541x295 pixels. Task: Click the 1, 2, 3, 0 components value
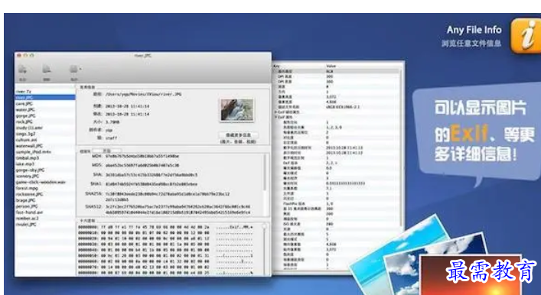tap(334, 128)
